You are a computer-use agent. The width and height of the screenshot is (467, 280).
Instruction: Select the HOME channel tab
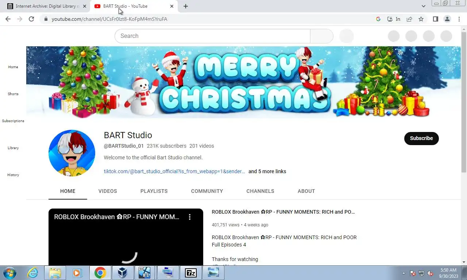click(x=68, y=191)
